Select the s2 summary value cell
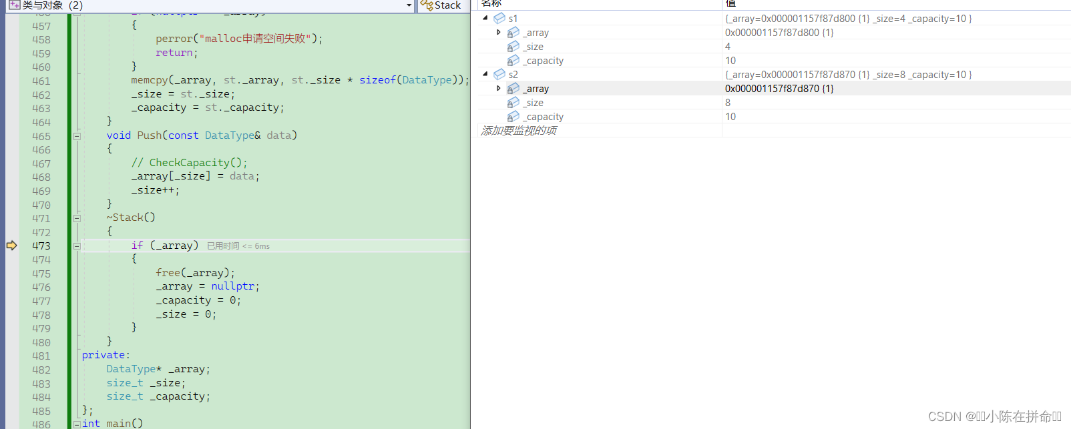Viewport: 1071px width, 429px height. 849,75
